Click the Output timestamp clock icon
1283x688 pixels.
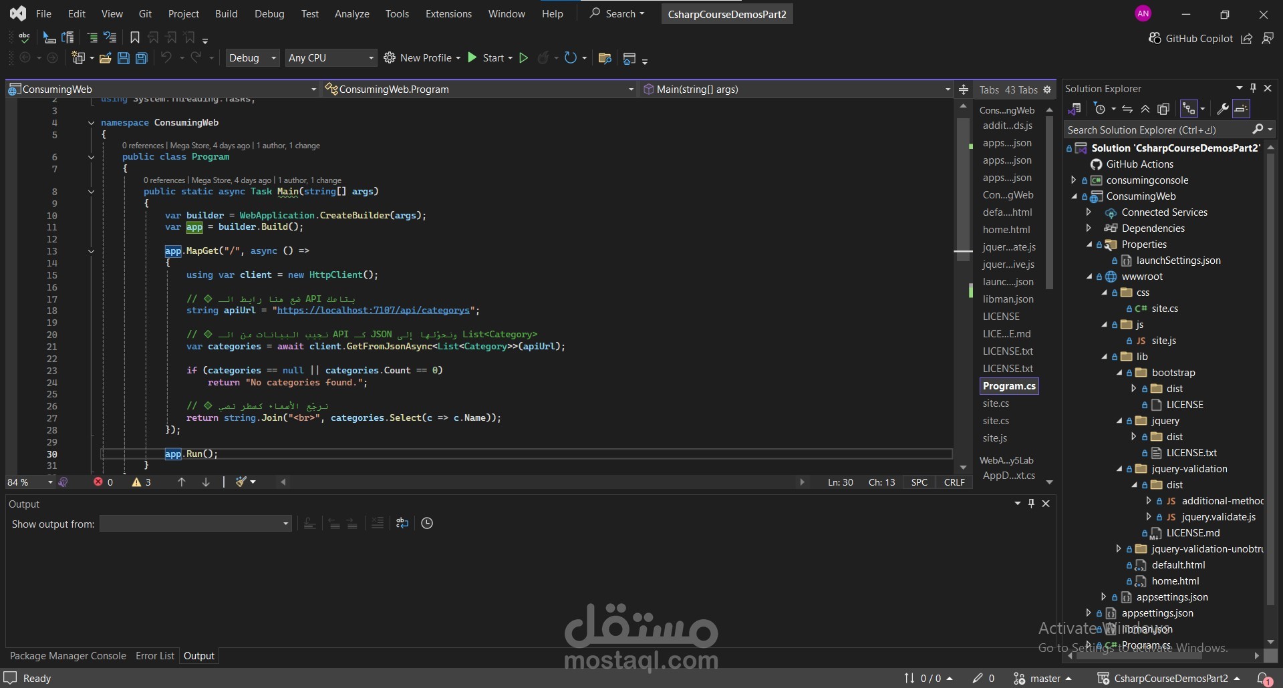(x=427, y=523)
